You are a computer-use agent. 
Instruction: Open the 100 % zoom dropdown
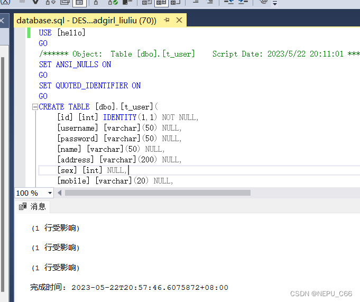[50, 193]
